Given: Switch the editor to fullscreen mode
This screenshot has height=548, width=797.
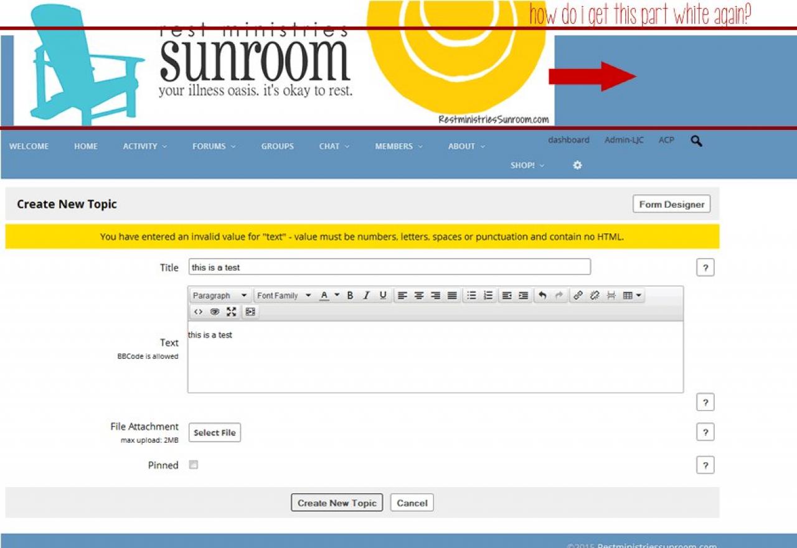Looking at the screenshot, I should click(232, 312).
